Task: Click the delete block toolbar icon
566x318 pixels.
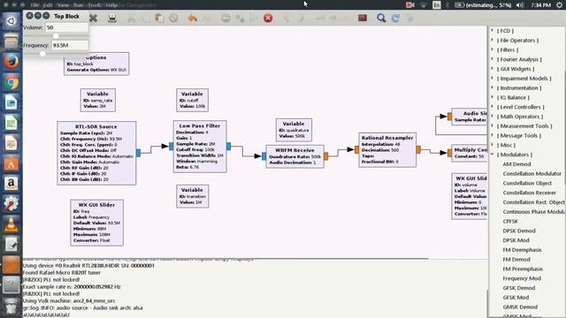Action: (x=173, y=18)
